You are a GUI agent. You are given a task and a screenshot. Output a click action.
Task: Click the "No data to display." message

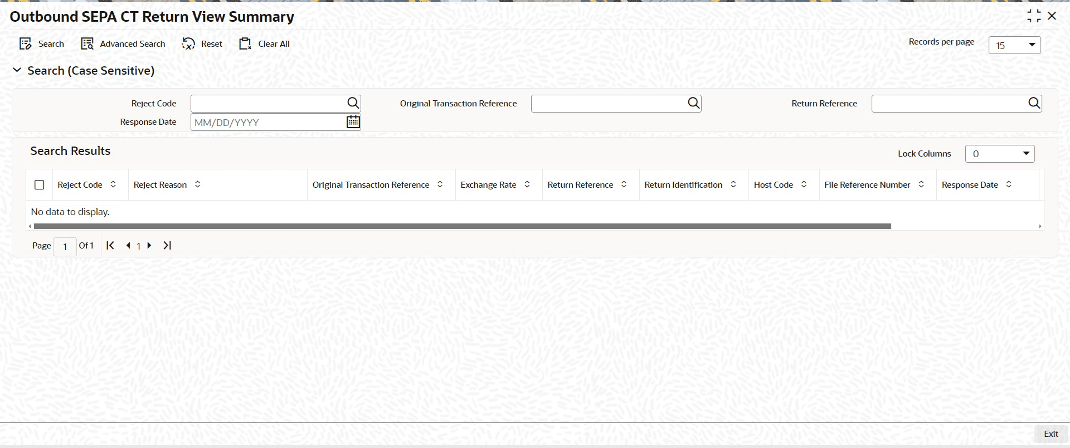[70, 212]
